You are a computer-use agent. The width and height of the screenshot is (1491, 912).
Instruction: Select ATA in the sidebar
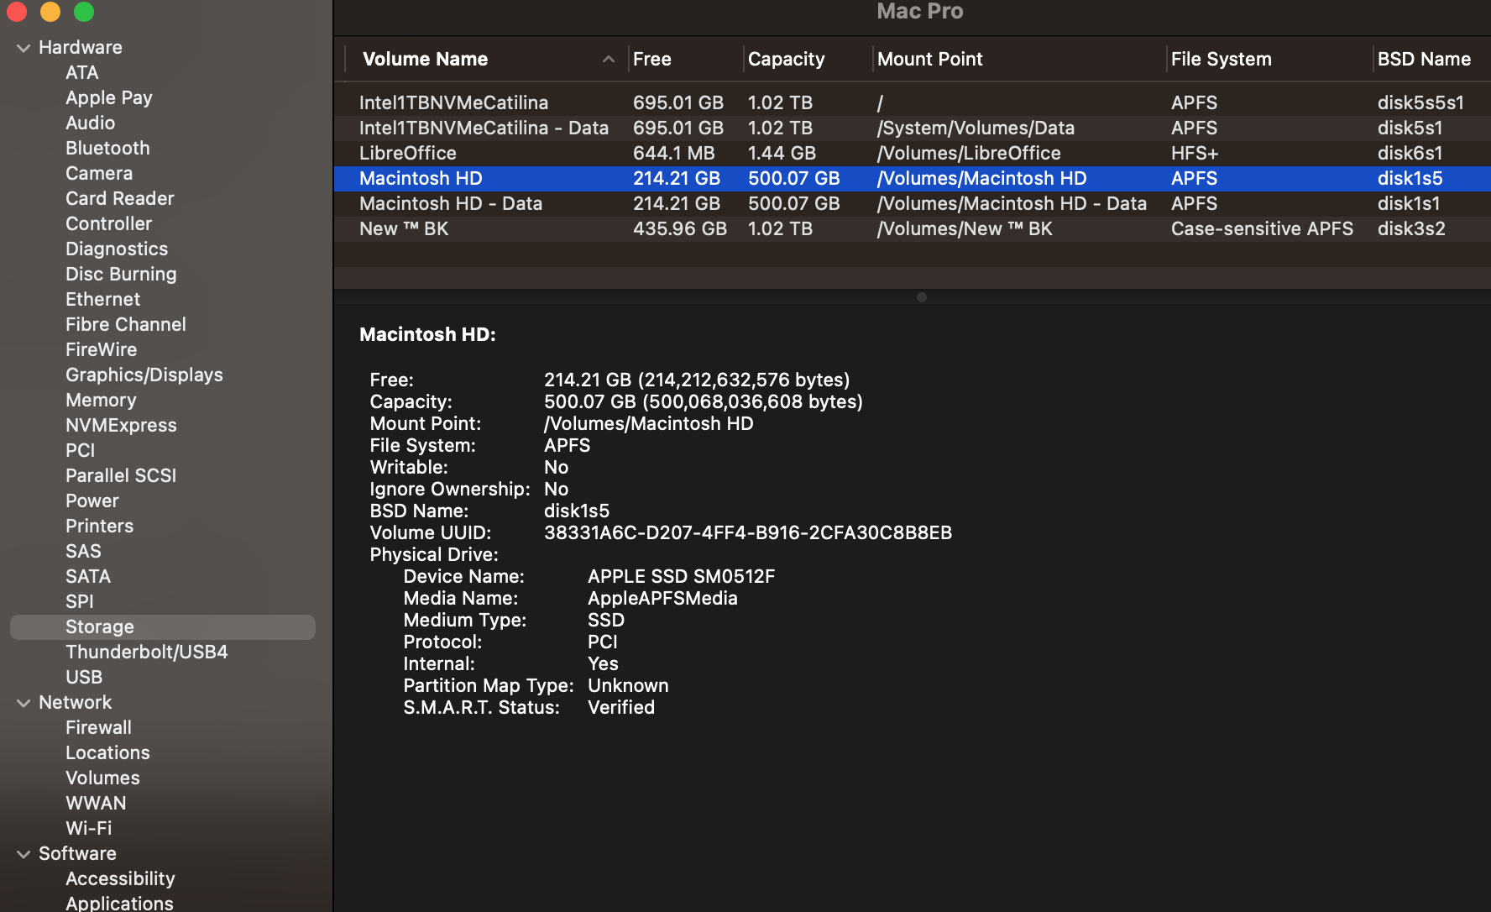[82, 73]
